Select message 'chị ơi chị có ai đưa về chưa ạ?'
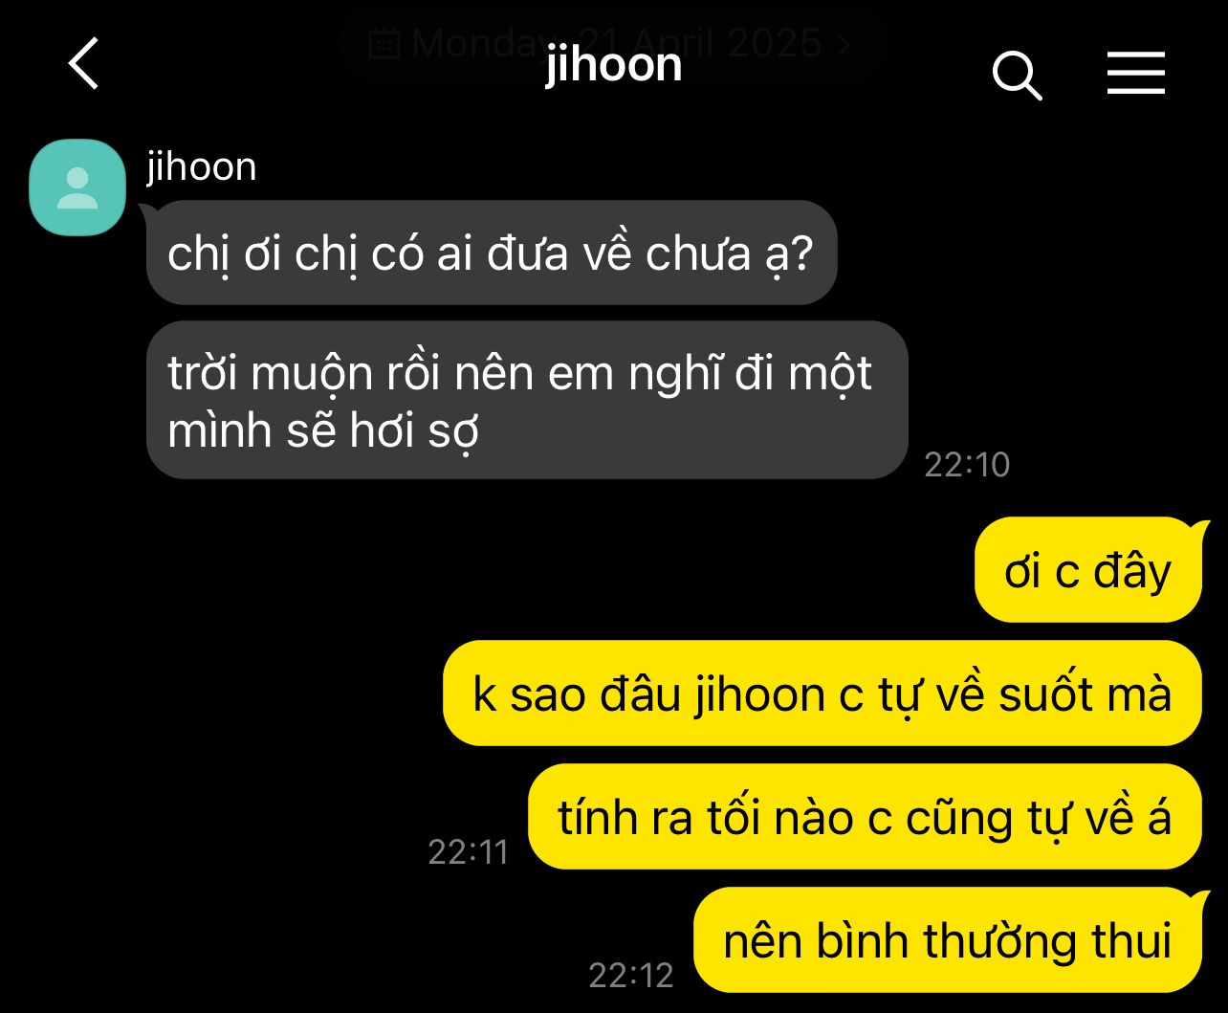Viewport: 1228px width, 1013px height. point(492,253)
